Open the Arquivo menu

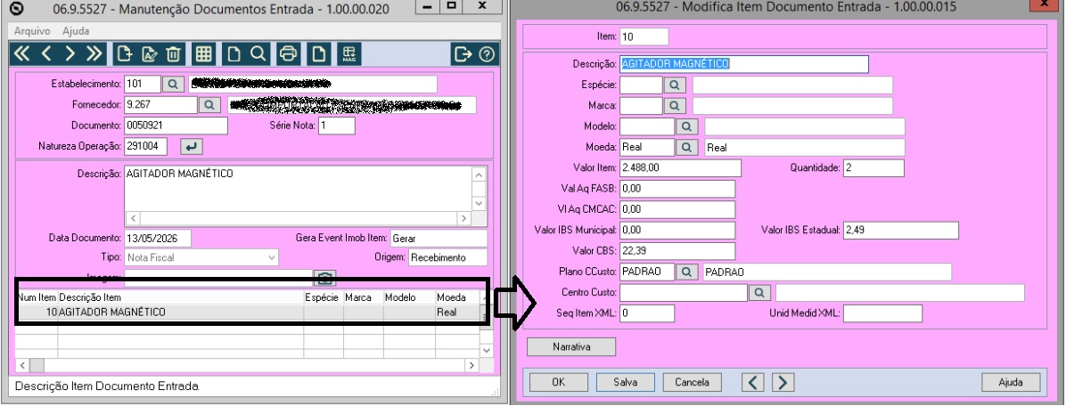[x=32, y=31]
